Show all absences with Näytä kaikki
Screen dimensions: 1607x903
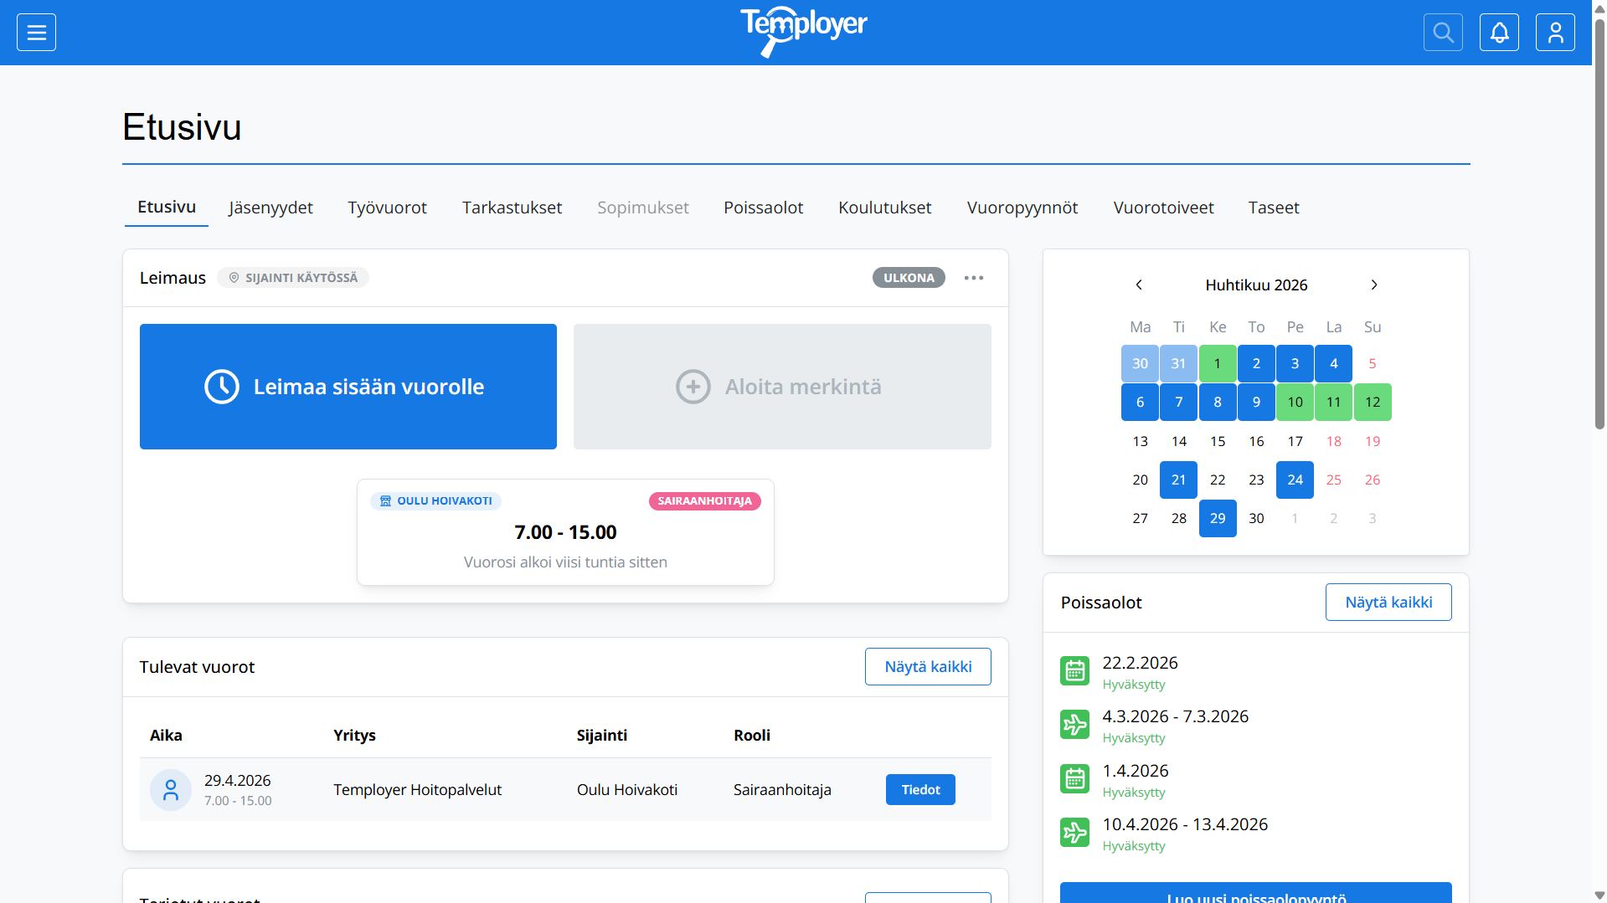coord(1388,603)
